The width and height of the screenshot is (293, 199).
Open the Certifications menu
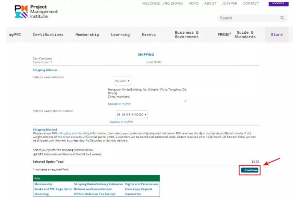point(48,35)
